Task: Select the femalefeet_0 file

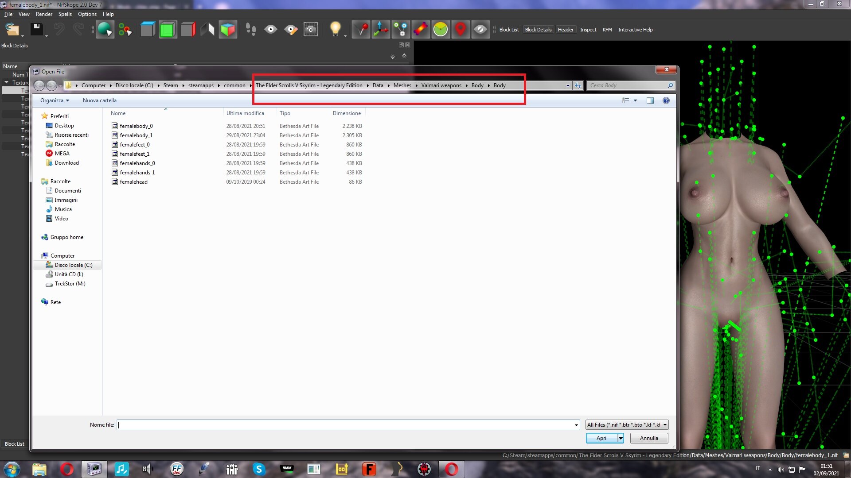Action: click(x=135, y=145)
